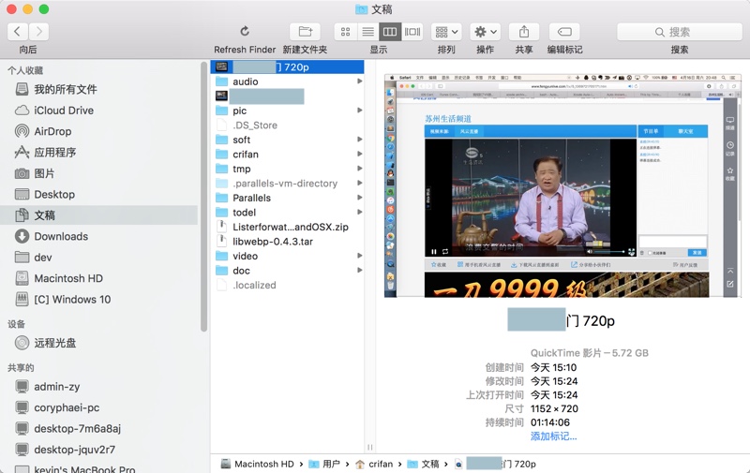Image resolution: width=750 pixels, height=473 pixels.
Task: Select shared computer coryphaei-pc
Action: tap(67, 407)
